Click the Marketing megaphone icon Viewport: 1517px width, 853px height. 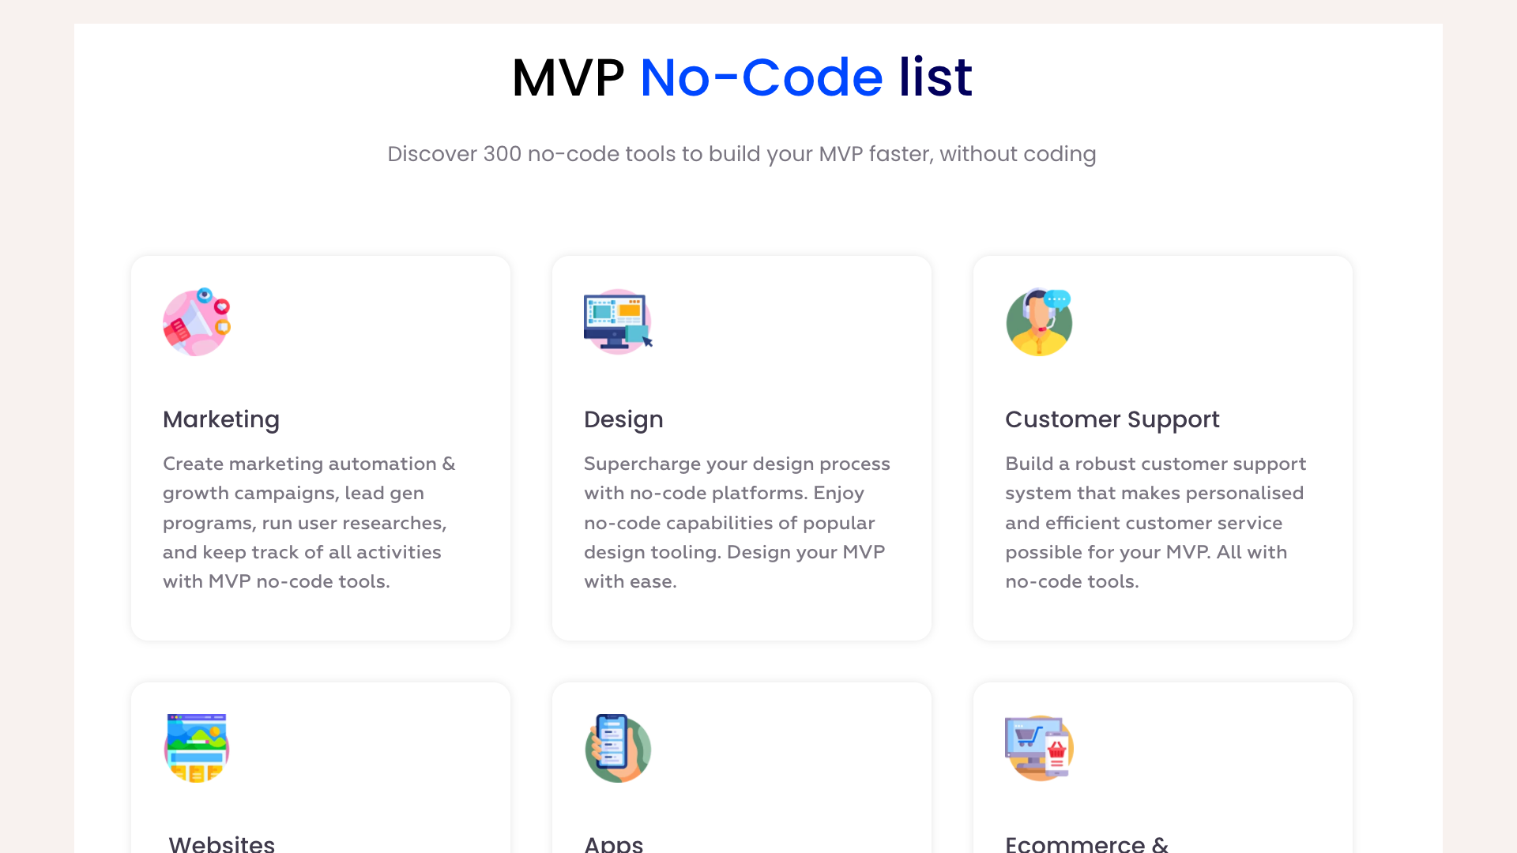197,321
